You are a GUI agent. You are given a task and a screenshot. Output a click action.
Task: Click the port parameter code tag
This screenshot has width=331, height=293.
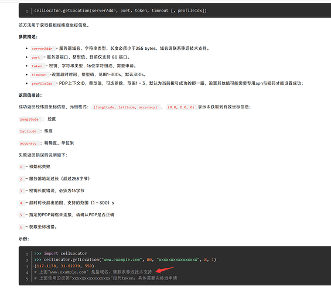click(x=36, y=57)
